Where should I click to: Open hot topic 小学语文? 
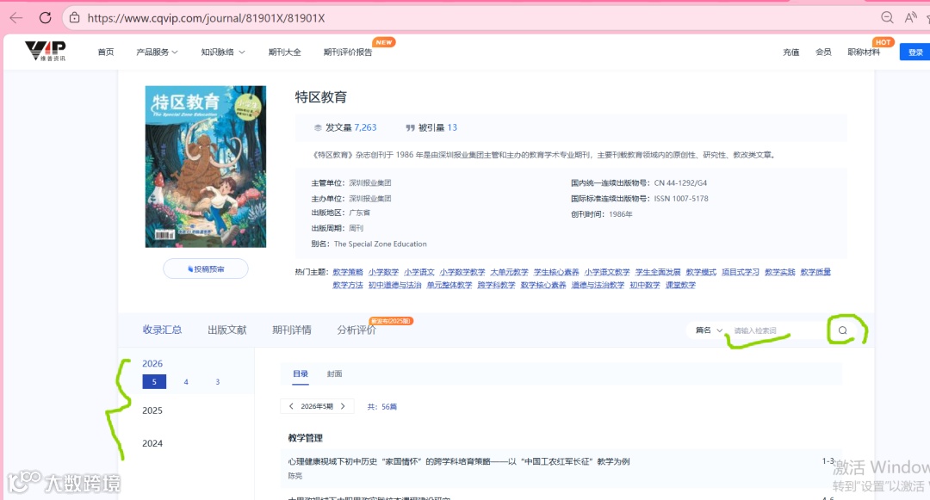419,272
